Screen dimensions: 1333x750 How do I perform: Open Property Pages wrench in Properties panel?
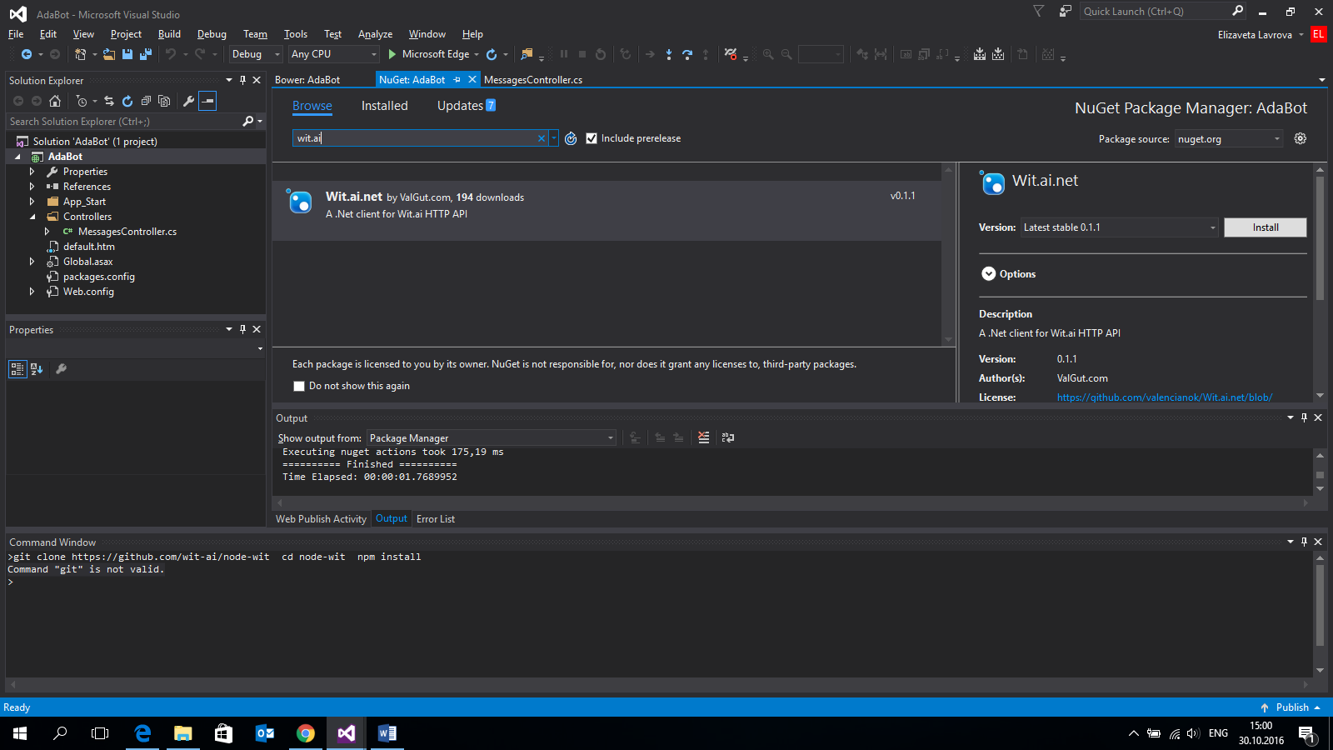61,369
